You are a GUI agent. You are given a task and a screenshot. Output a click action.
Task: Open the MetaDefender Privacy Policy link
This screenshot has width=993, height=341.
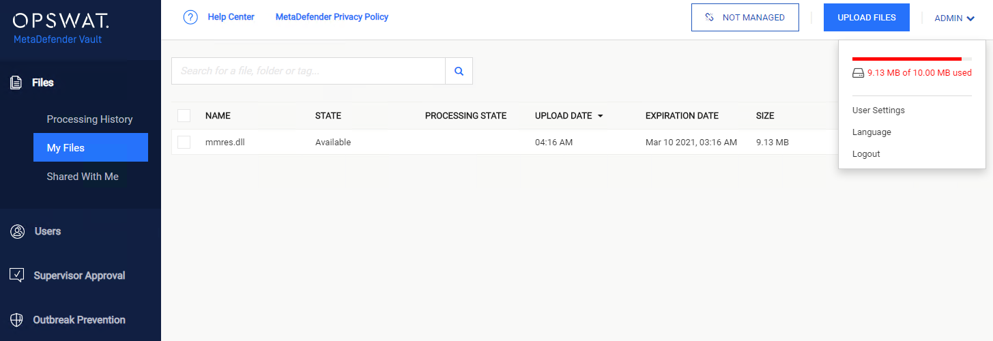(332, 17)
